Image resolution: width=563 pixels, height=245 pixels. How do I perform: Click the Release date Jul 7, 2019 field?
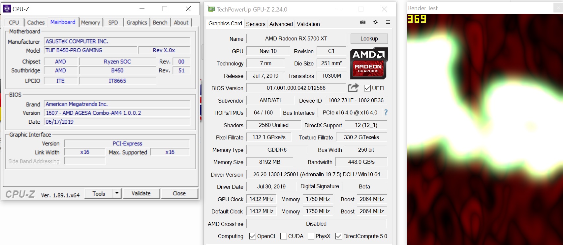(266, 76)
